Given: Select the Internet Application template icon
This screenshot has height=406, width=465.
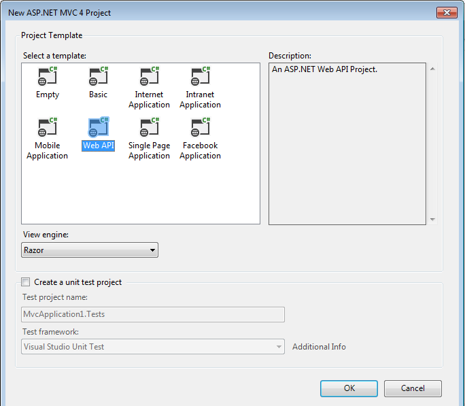Looking at the screenshot, I should click(x=149, y=77).
